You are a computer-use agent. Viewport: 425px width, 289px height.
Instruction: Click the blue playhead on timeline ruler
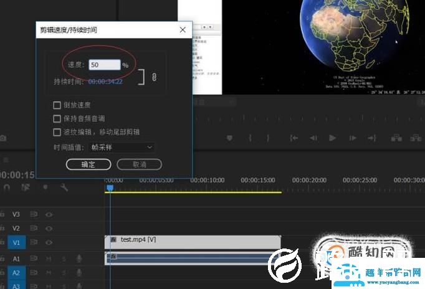pos(110,187)
